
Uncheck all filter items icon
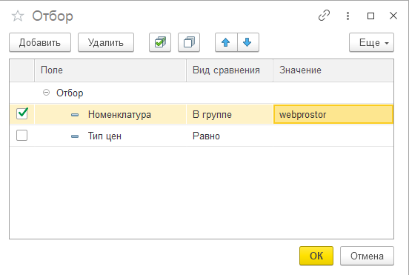pos(189,42)
